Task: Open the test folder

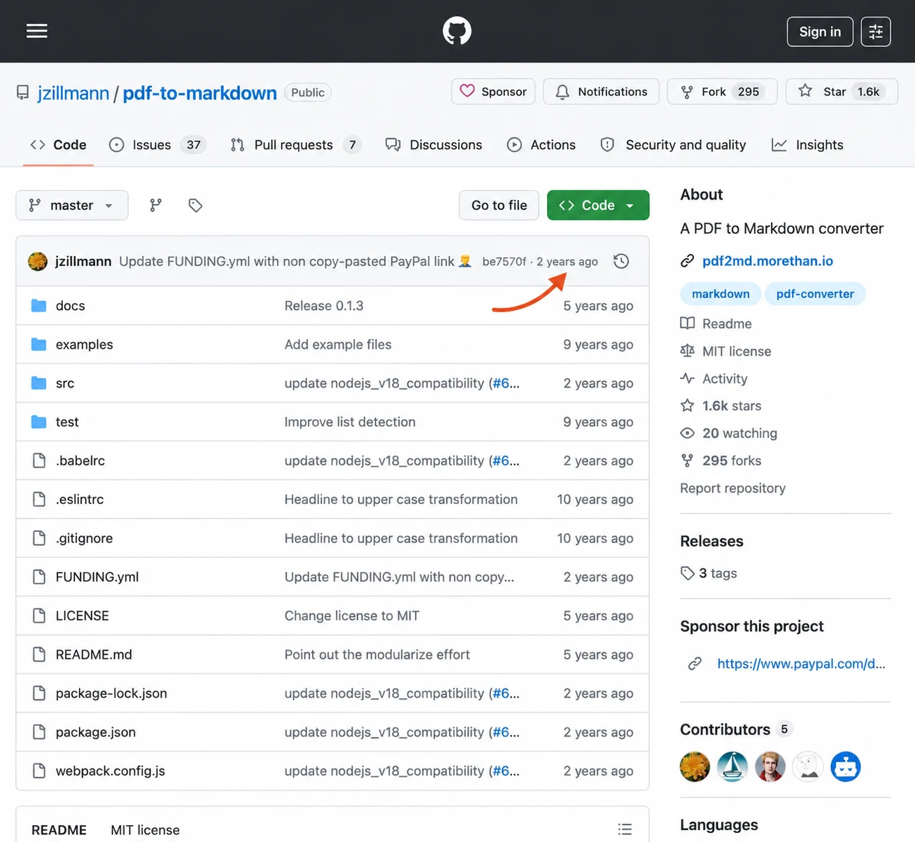Action: (67, 422)
